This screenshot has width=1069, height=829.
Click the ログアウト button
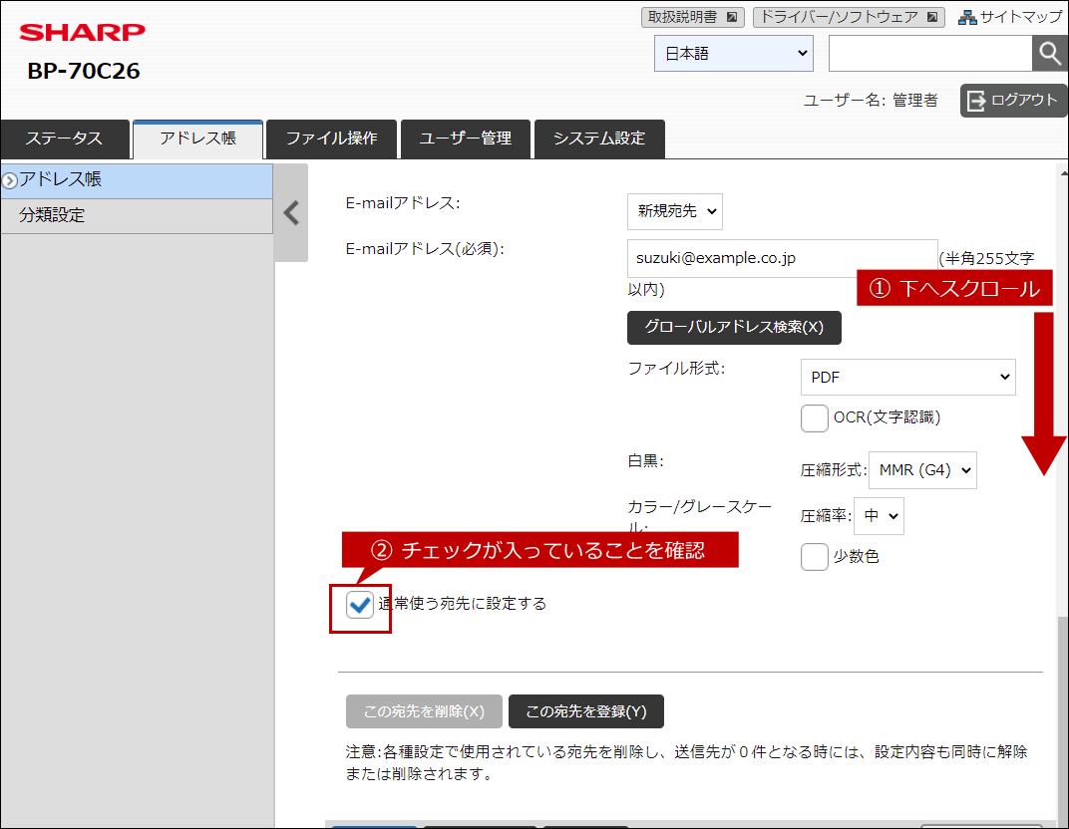click(1014, 100)
